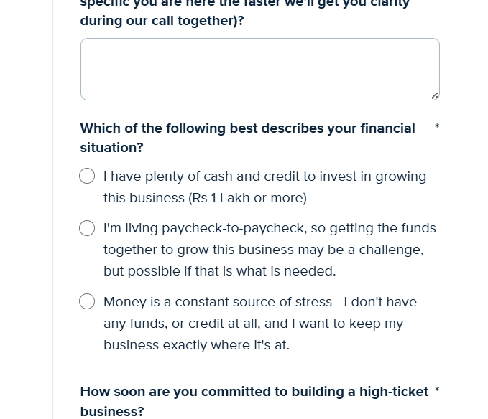Click the 'Which of the following best describes' heading
Viewport: 488px width, 419px height.
point(248,138)
